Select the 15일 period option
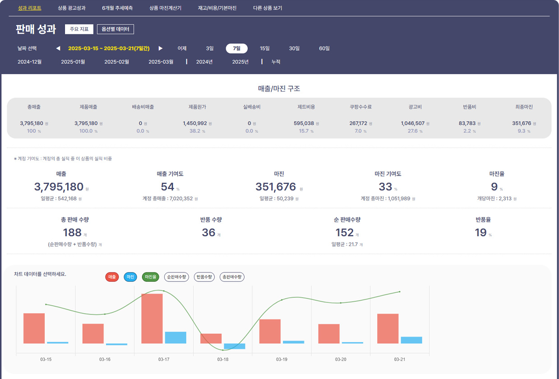 pos(265,48)
